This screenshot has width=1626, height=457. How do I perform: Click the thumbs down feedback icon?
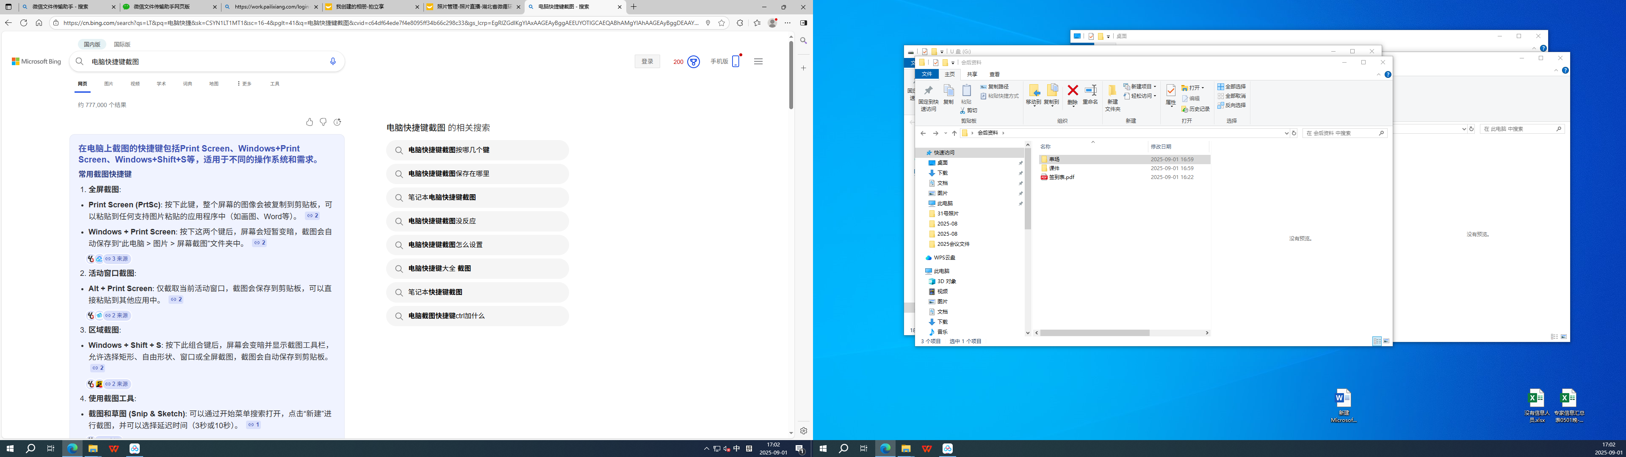click(323, 122)
